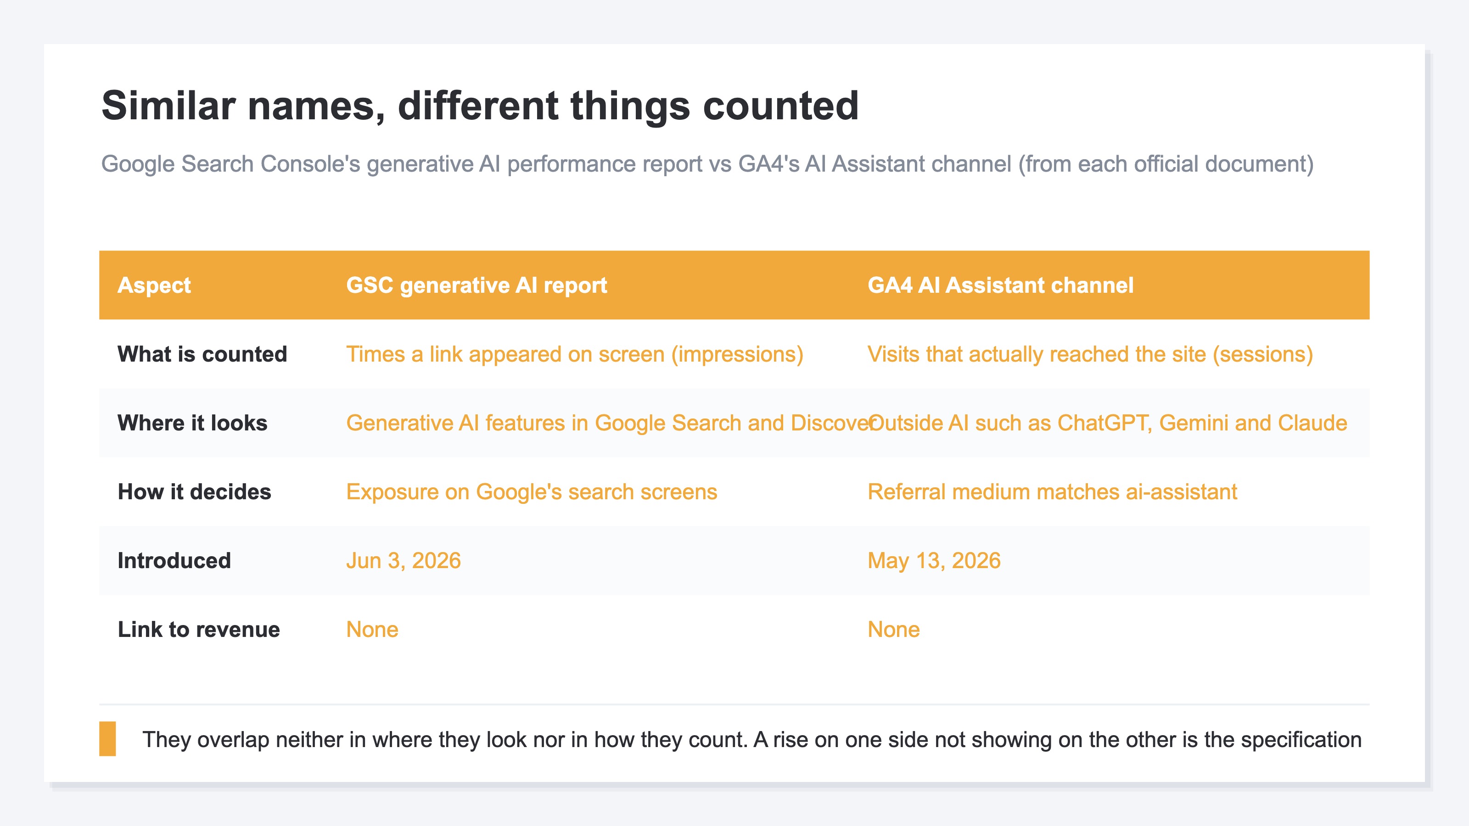The image size is (1469, 826).
Task: Click the 'May 13, 2026' date cell
Action: 934,561
